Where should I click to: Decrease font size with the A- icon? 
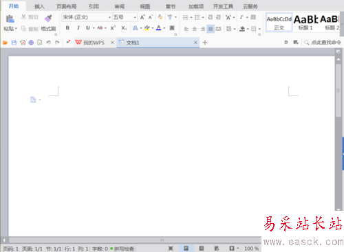(151, 17)
